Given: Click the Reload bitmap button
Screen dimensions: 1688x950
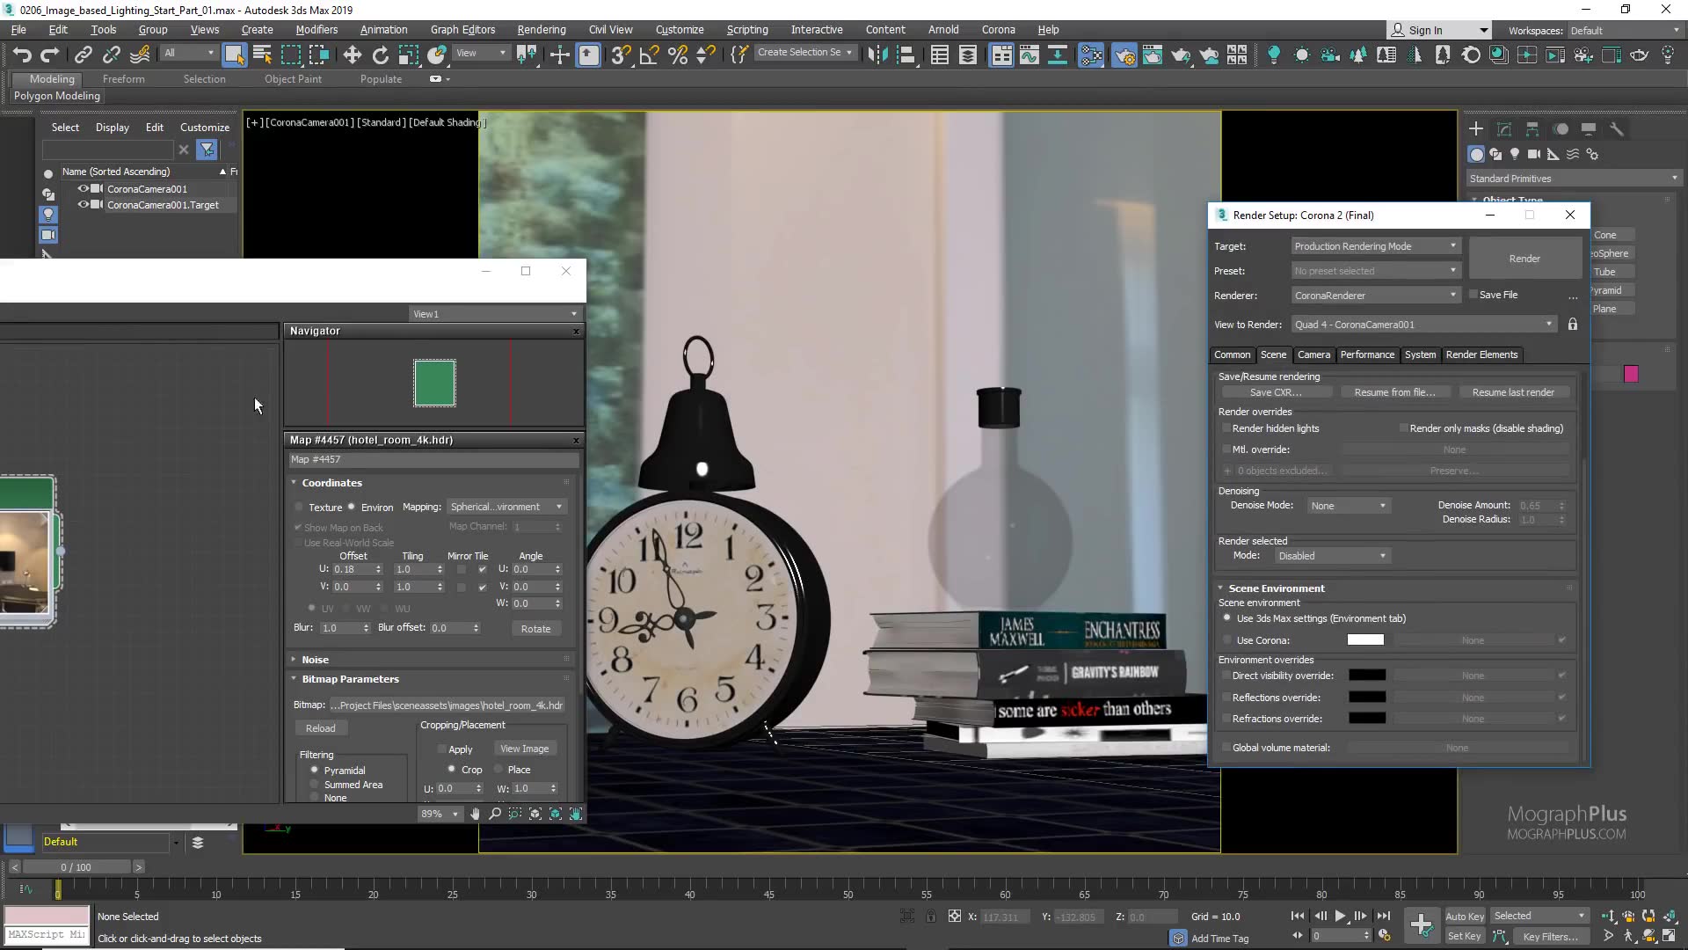Looking at the screenshot, I should click(x=320, y=728).
